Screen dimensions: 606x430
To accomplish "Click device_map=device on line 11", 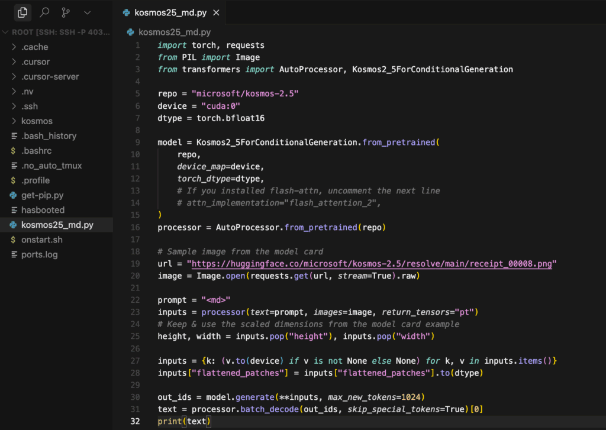I will 218,167.
